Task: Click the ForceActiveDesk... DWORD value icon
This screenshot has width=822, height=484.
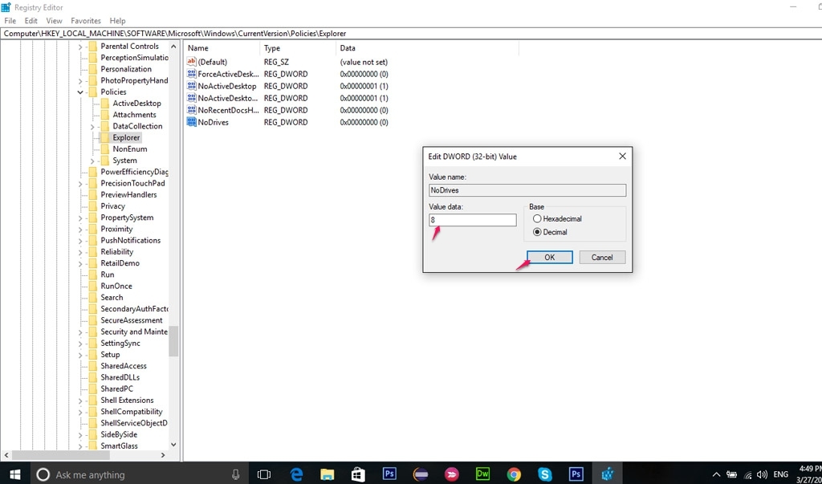Action: (191, 74)
